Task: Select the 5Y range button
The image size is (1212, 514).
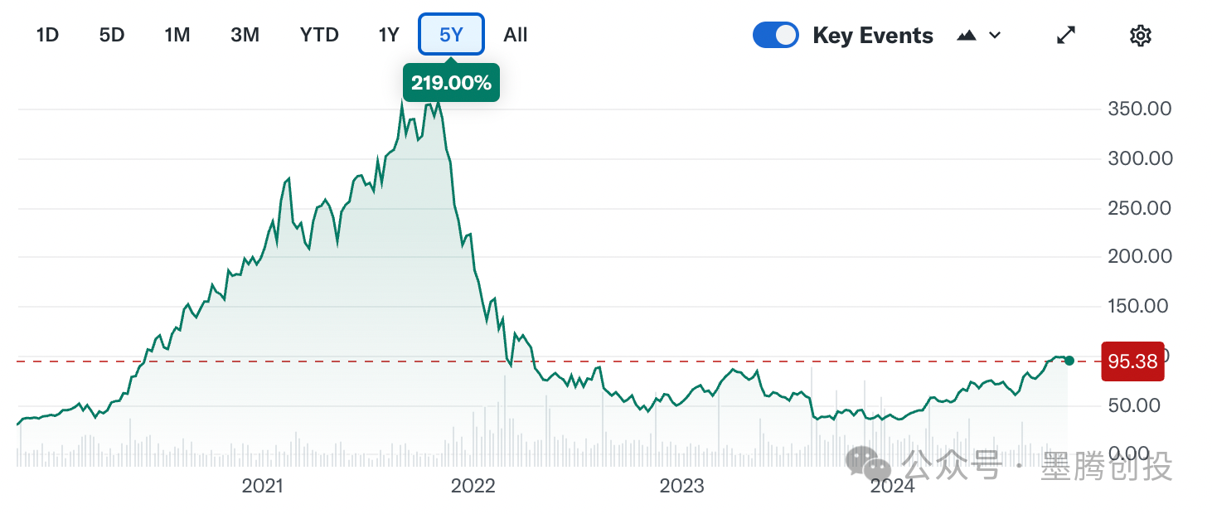Action: 451,35
